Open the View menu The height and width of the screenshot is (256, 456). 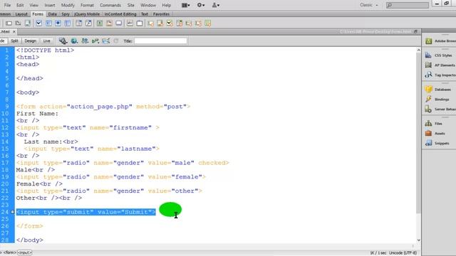point(33,5)
